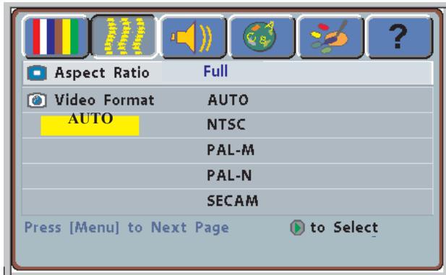Select the Video Format label
The height and width of the screenshot is (275, 446).
[104, 100]
